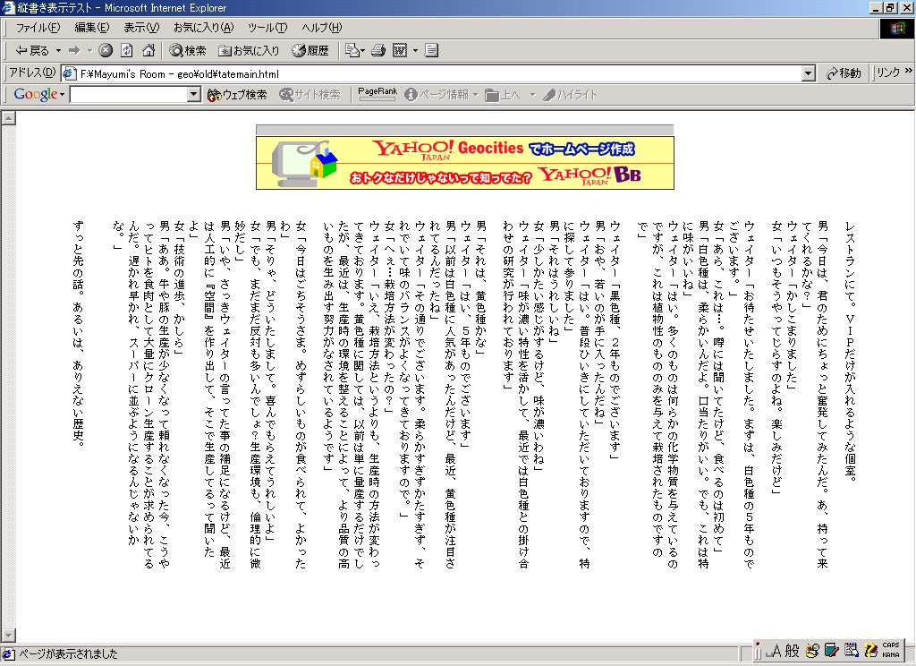
Task: Click Google web search (ウェブ検索) button
Action: [236, 95]
